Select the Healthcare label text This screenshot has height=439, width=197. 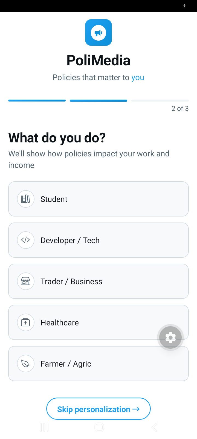(60, 323)
